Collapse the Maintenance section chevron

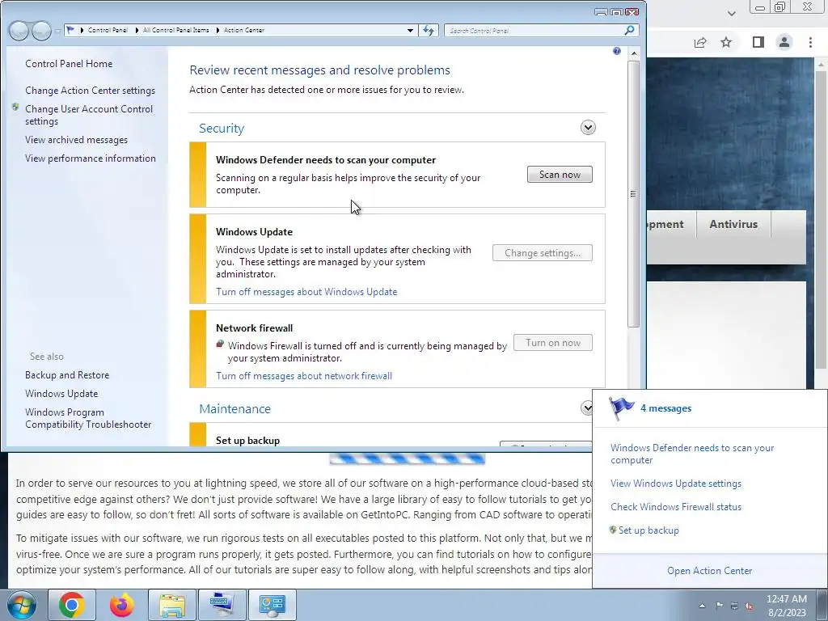586,408
